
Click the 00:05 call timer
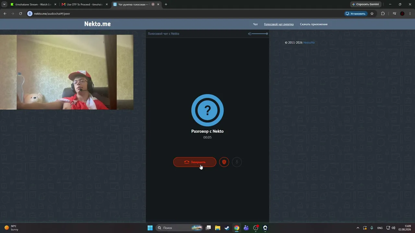point(207,138)
